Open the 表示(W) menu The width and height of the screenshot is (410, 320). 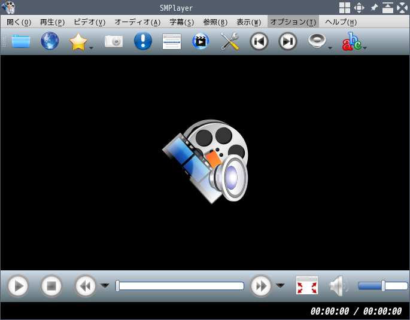(x=248, y=22)
